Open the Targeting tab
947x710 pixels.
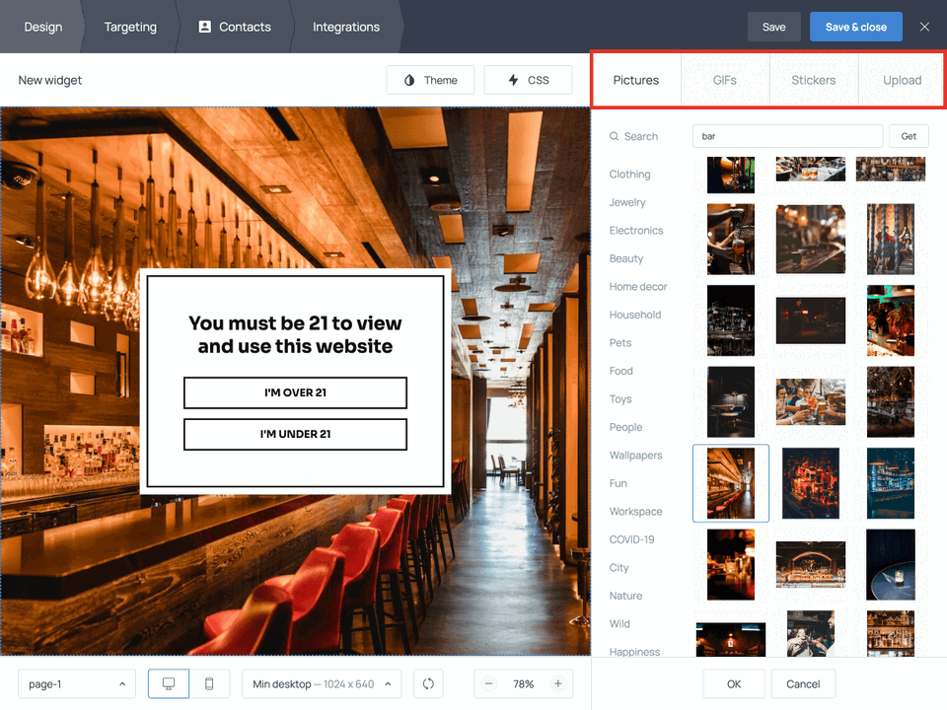(x=129, y=27)
